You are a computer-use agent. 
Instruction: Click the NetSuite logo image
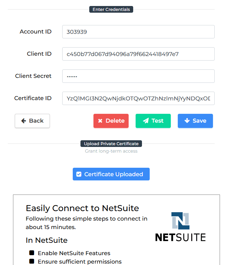point(180,227)
